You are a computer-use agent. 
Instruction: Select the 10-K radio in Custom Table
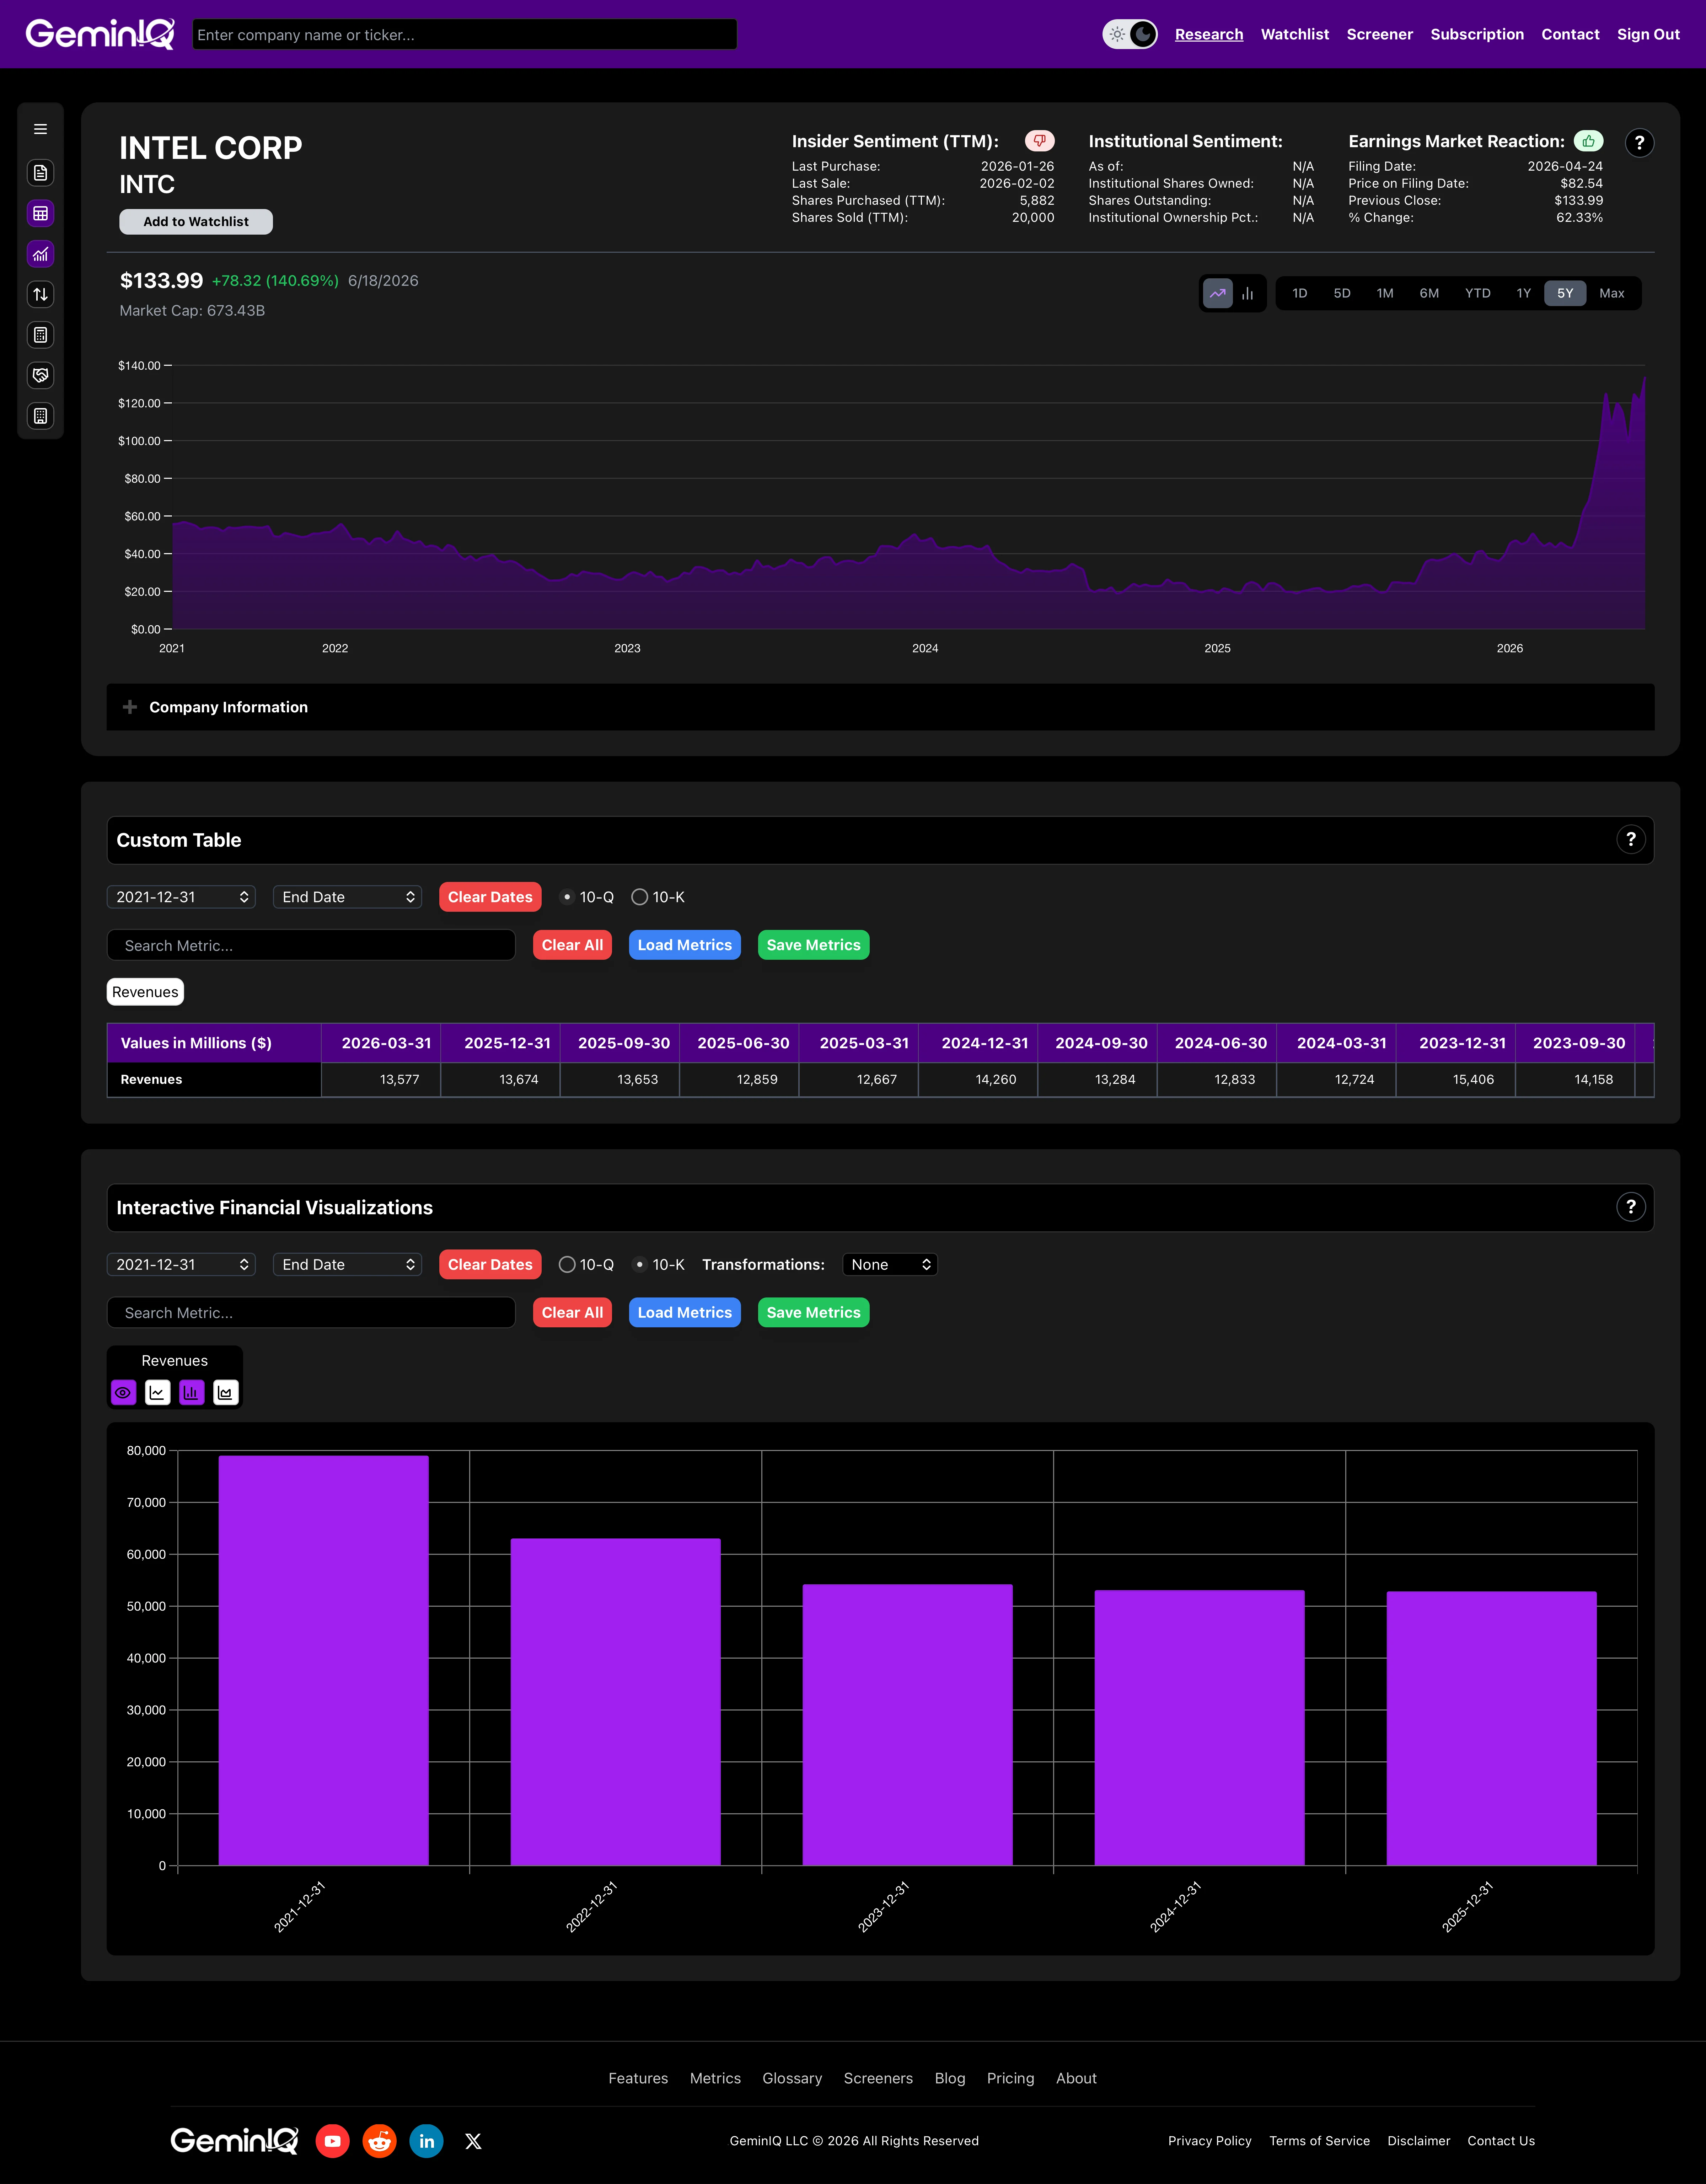tap(639, 897)
